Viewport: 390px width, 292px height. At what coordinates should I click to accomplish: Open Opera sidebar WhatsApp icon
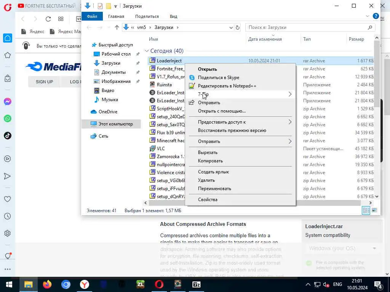[8, 119]
